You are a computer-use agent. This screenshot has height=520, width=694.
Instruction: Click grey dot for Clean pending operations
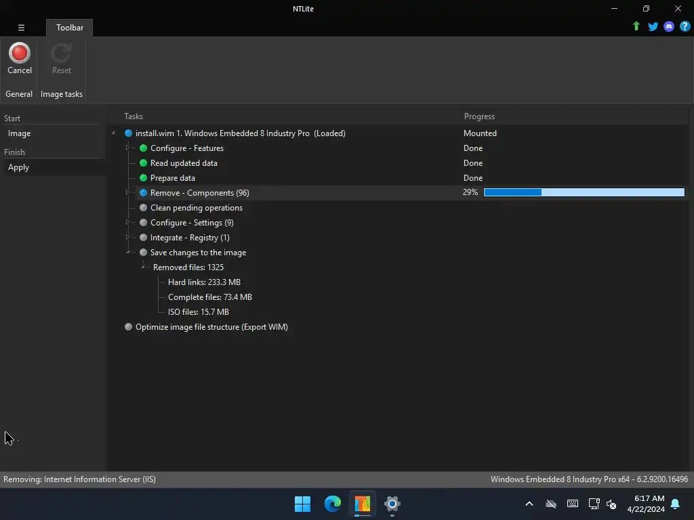(143, 207)
